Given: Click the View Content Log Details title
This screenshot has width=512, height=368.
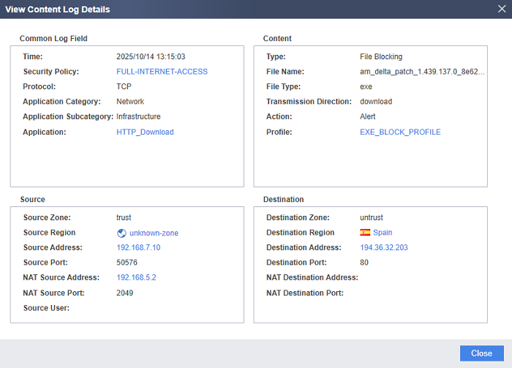Looking at the screenshot, I should point(58,10).
